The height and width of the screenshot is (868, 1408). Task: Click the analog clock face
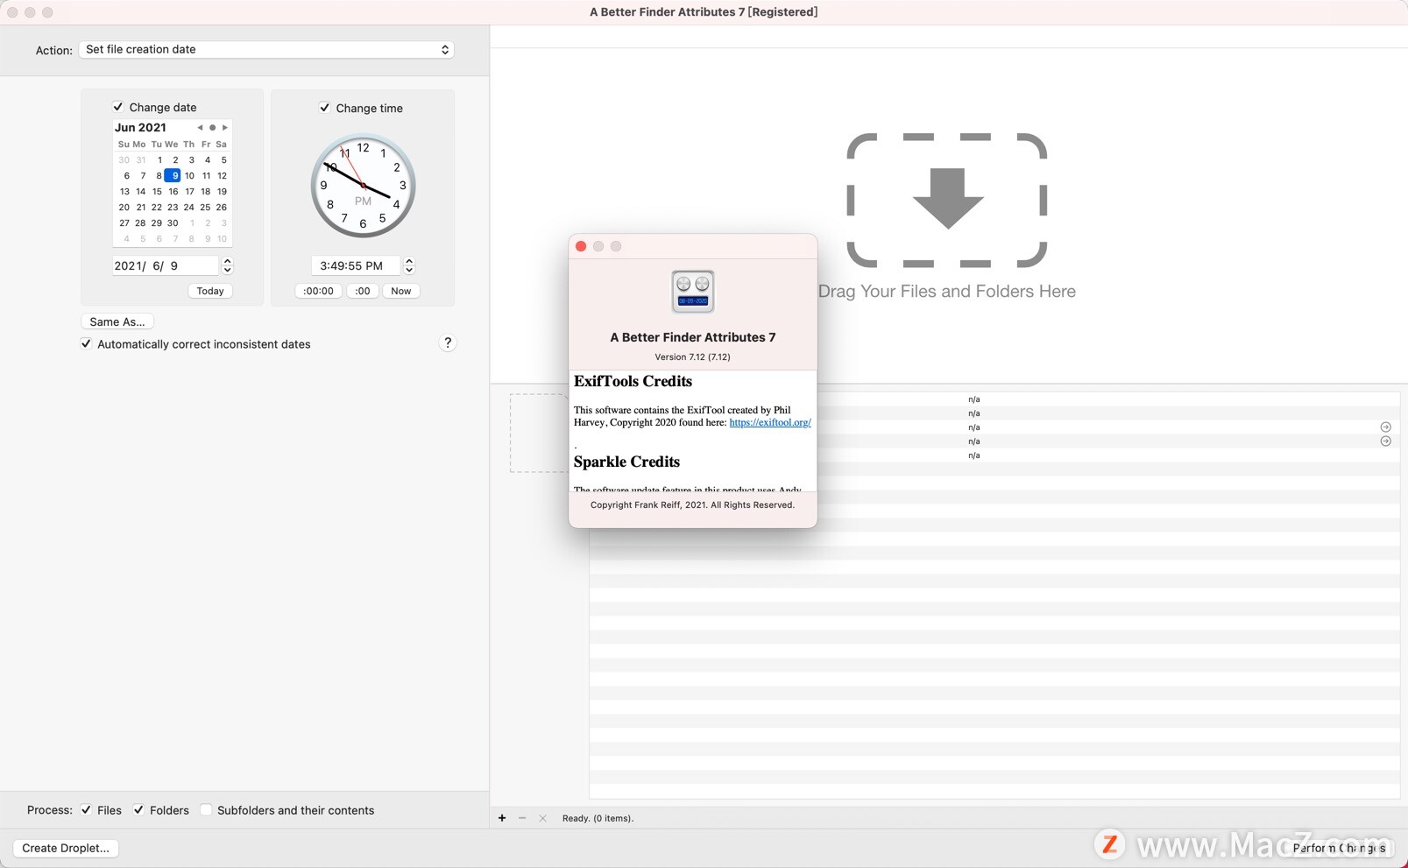click(363, 186)
